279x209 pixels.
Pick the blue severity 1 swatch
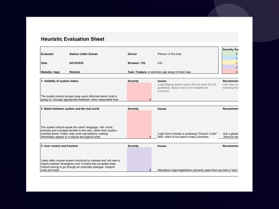click(230, 58)
